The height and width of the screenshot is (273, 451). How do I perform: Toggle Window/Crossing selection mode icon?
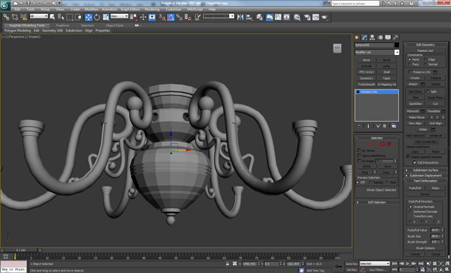coord(78,17)
